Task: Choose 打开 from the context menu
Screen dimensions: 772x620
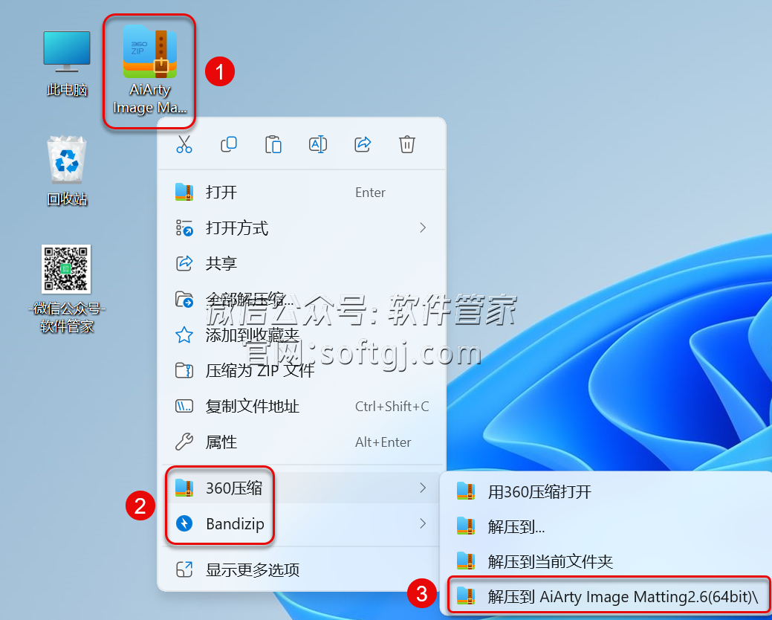Action: click(x=302, y=192)
